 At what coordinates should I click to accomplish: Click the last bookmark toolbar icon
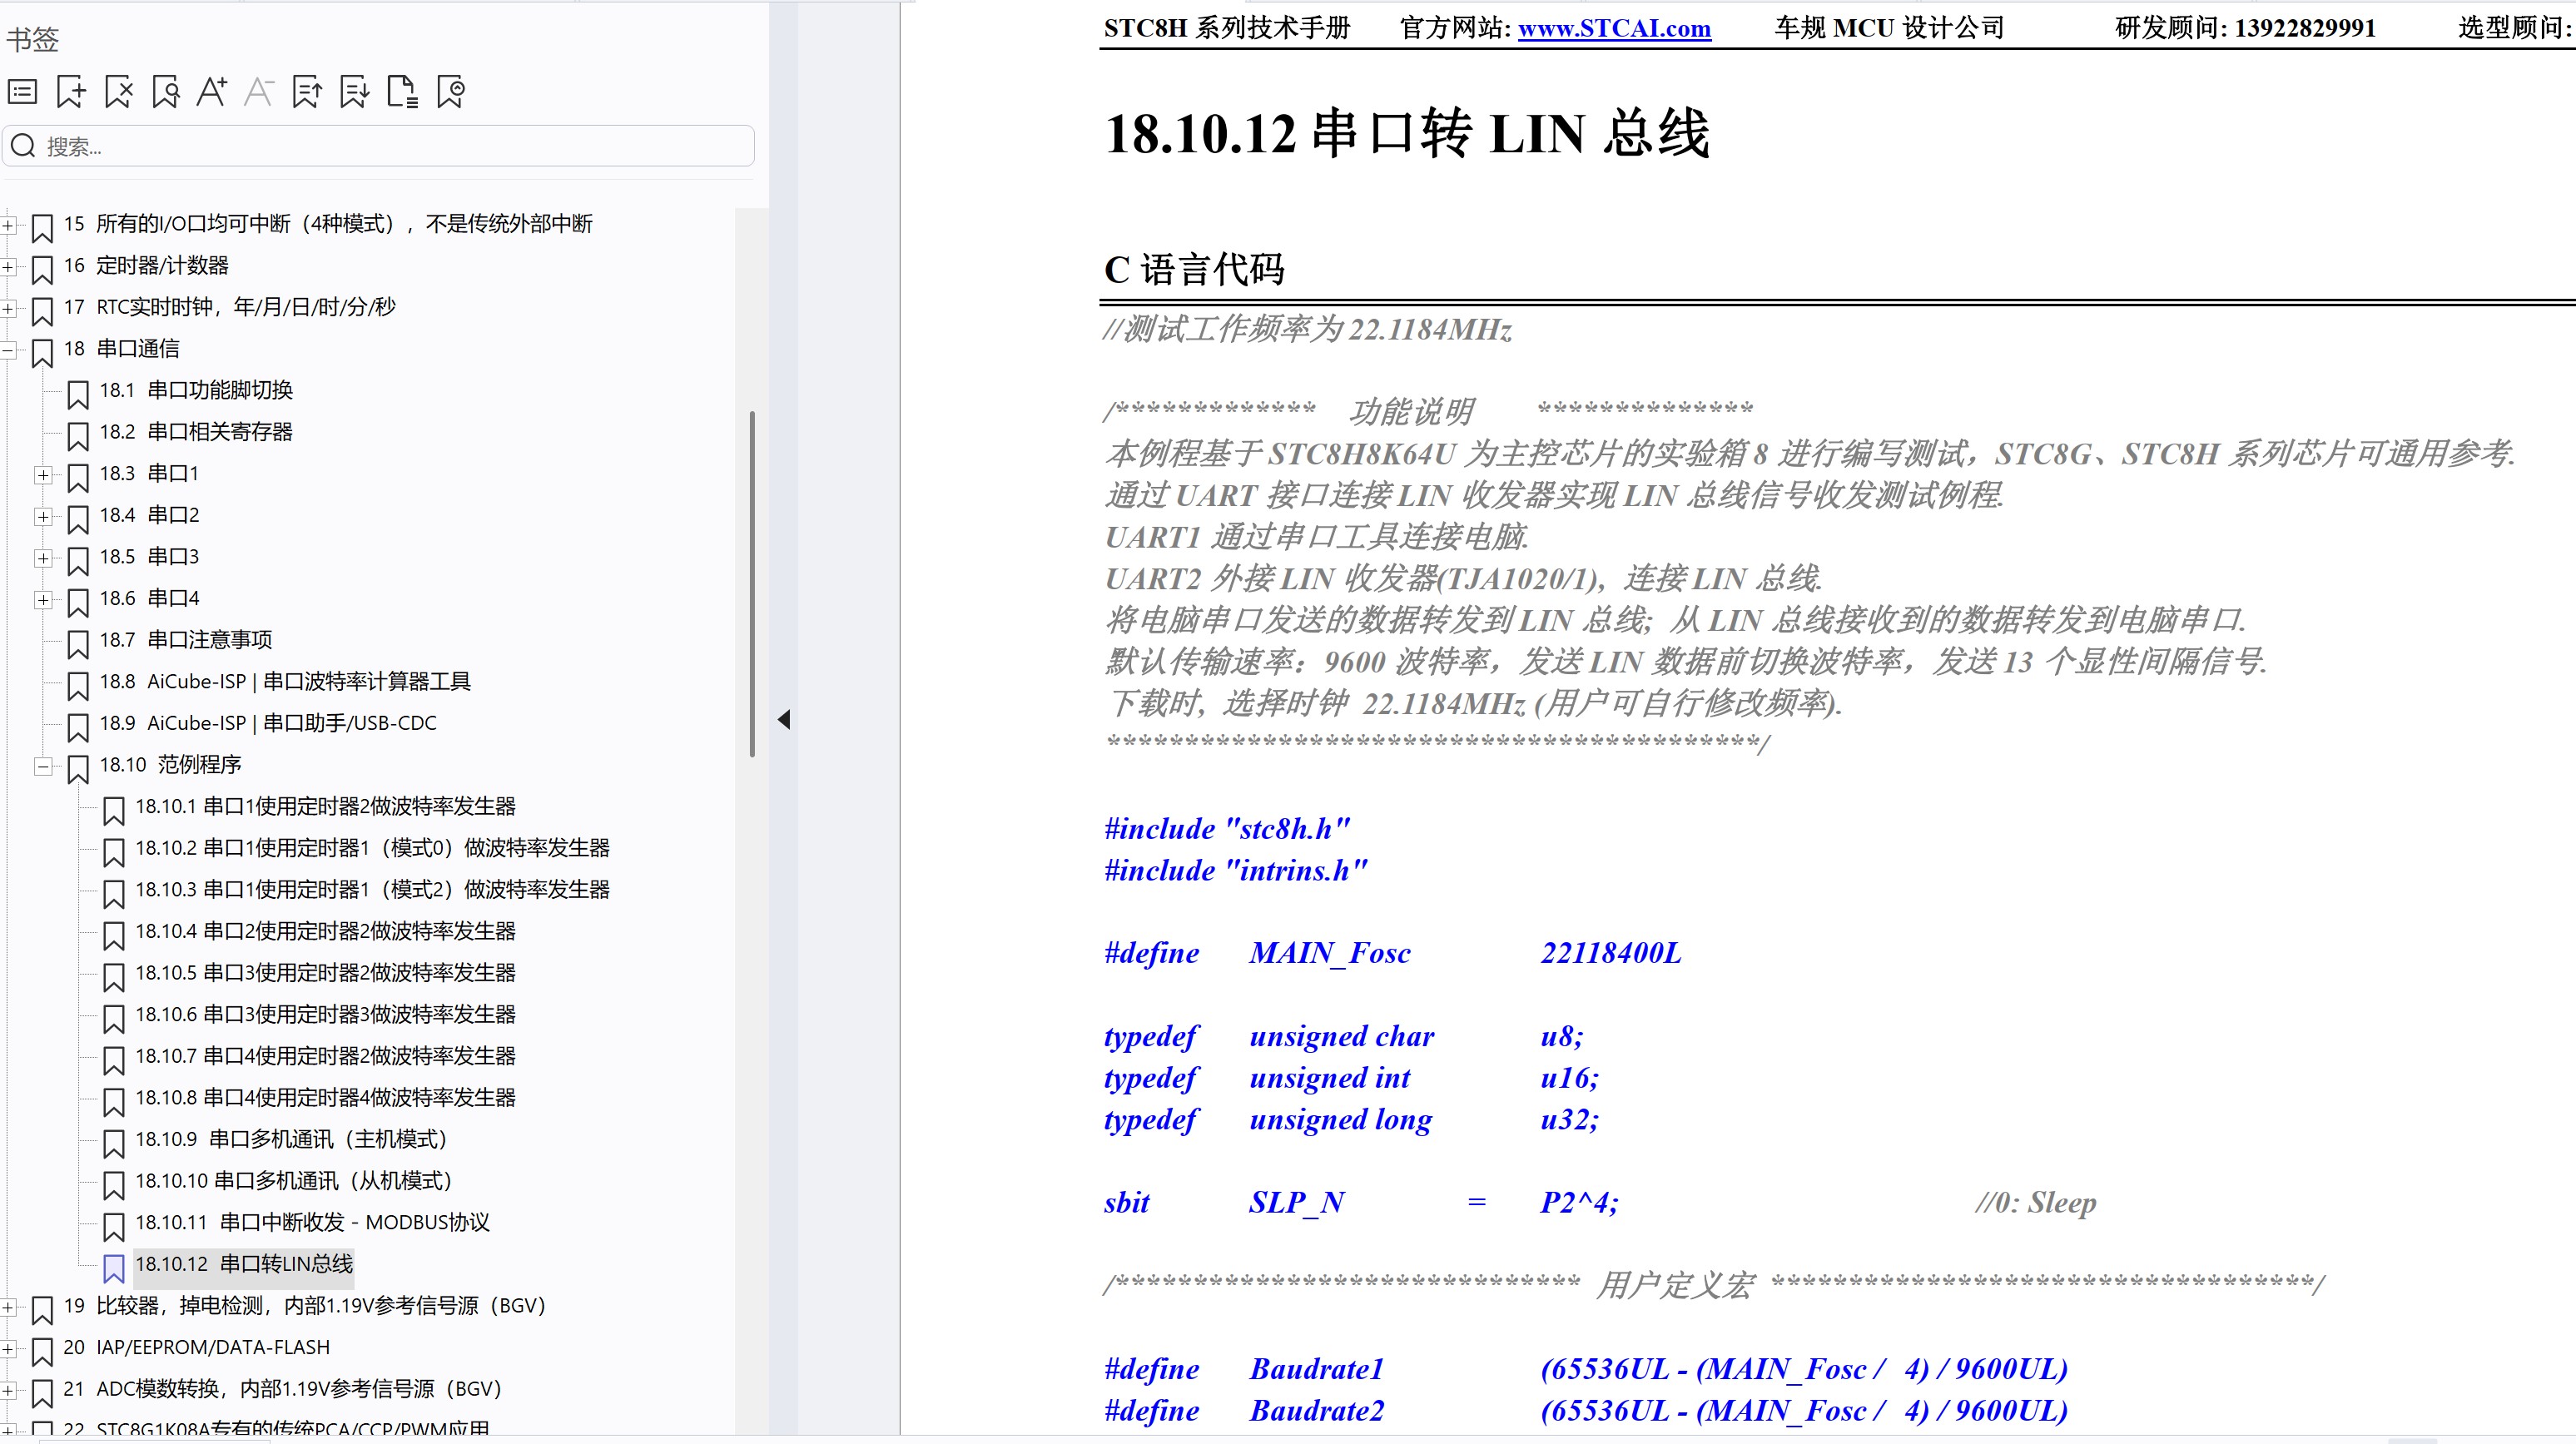pyautogui.click(x=451, y=92)
